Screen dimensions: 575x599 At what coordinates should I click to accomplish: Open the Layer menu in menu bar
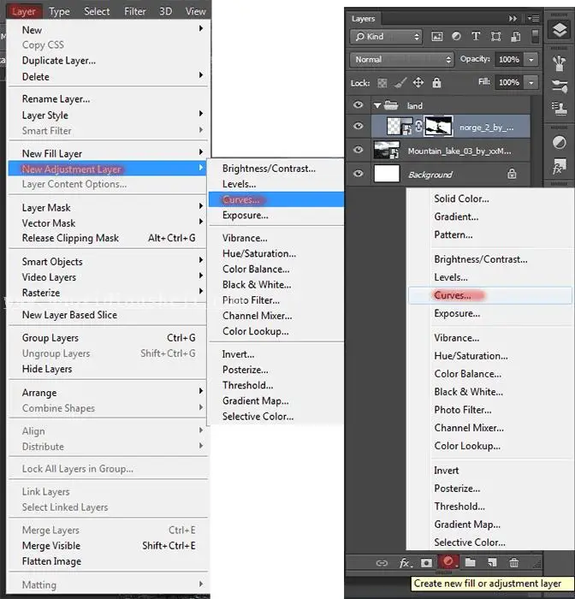24,11
